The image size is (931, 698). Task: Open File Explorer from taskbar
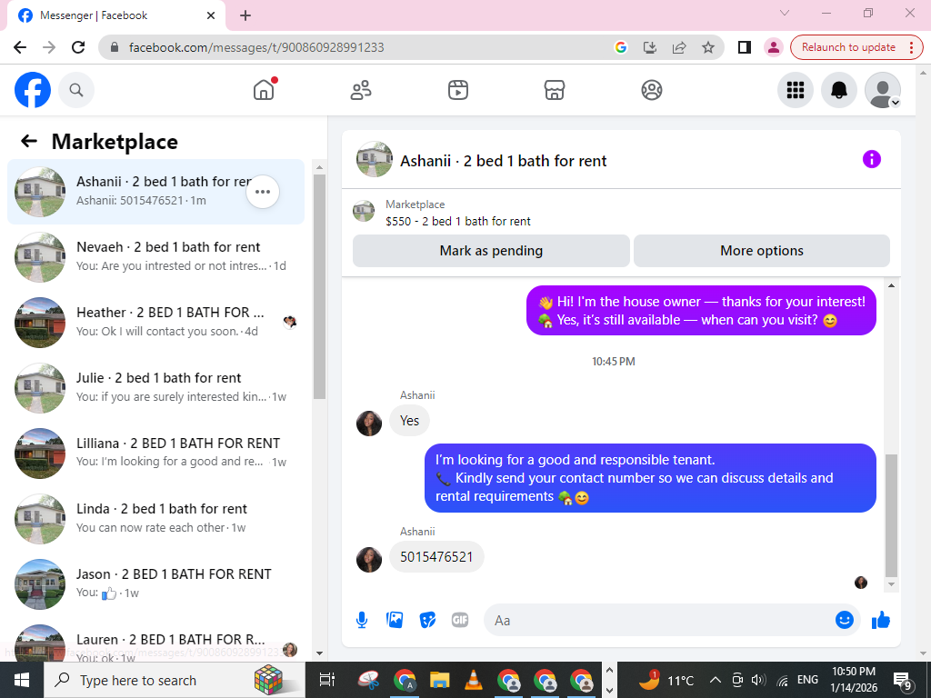pos(439,680)
